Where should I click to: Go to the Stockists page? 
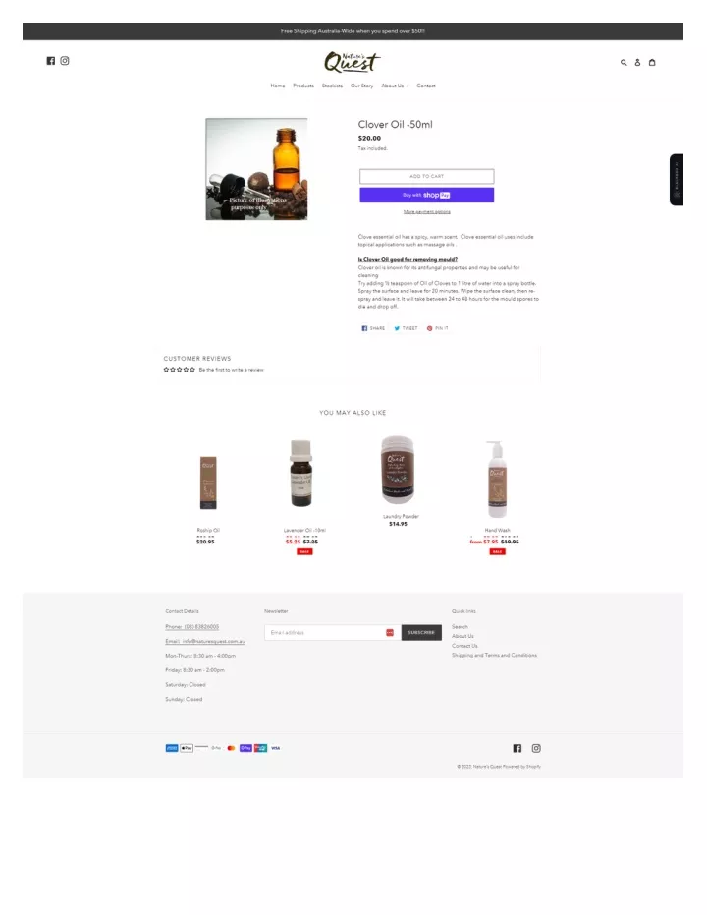[x=332, y=86]
